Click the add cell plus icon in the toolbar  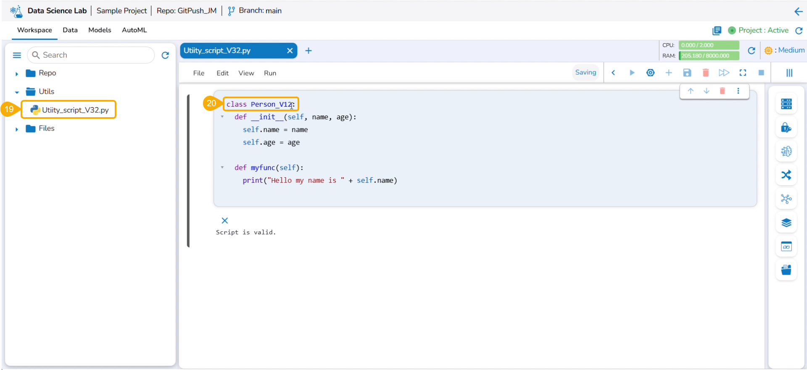pos(669,73)
